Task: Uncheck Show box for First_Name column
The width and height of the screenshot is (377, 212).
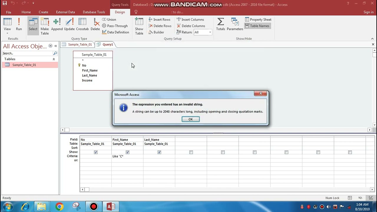Action: pos(128,152)
